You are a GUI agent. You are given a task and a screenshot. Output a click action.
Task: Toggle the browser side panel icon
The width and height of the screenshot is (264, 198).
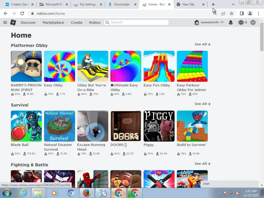coord(242,13)
